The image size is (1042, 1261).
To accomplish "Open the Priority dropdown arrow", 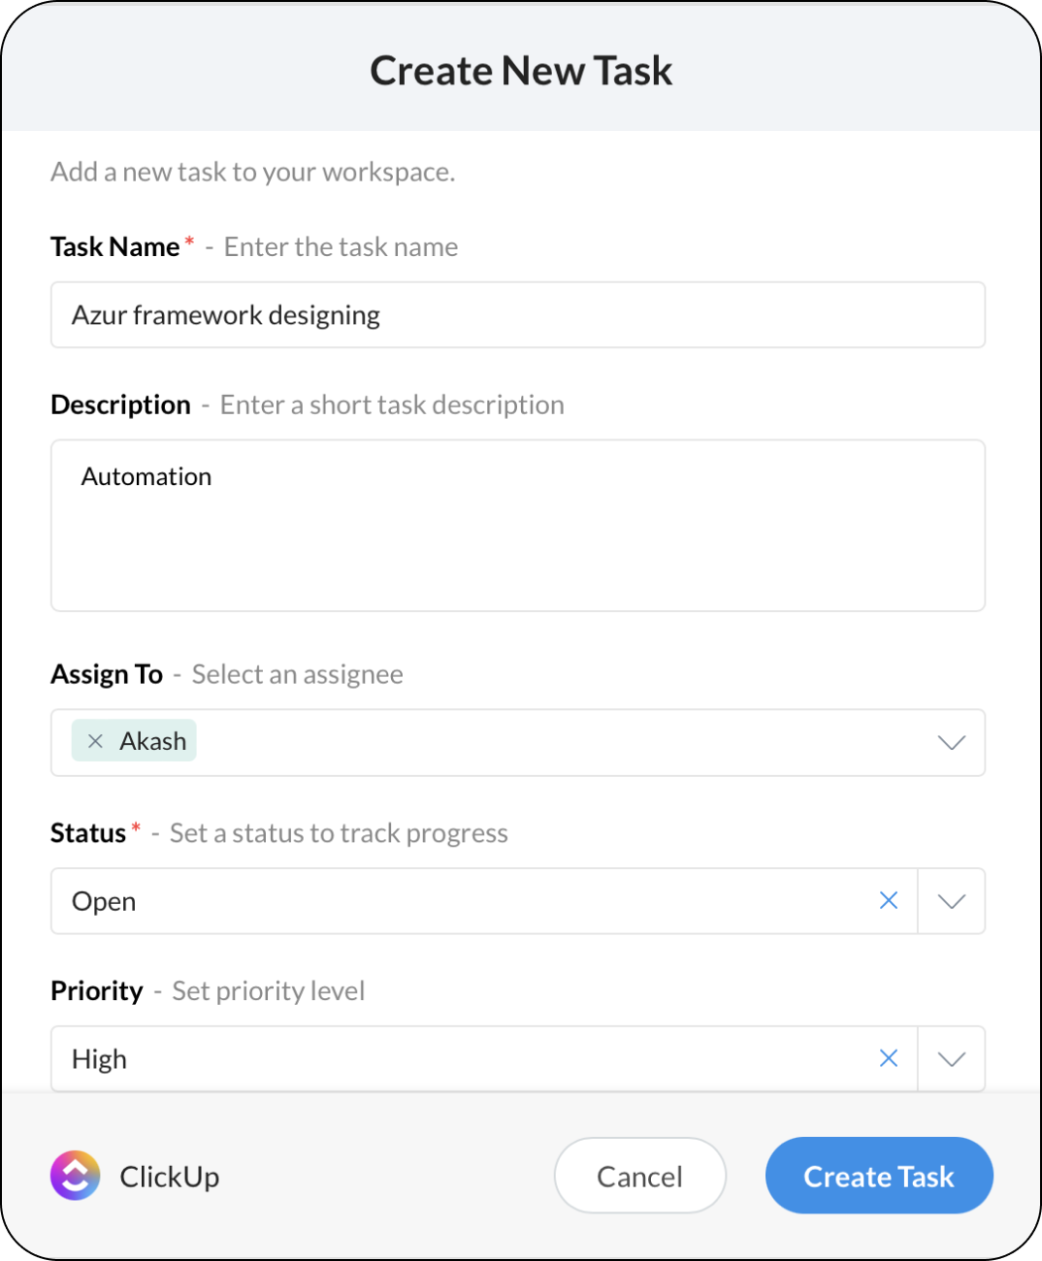I will [952, 1058].
